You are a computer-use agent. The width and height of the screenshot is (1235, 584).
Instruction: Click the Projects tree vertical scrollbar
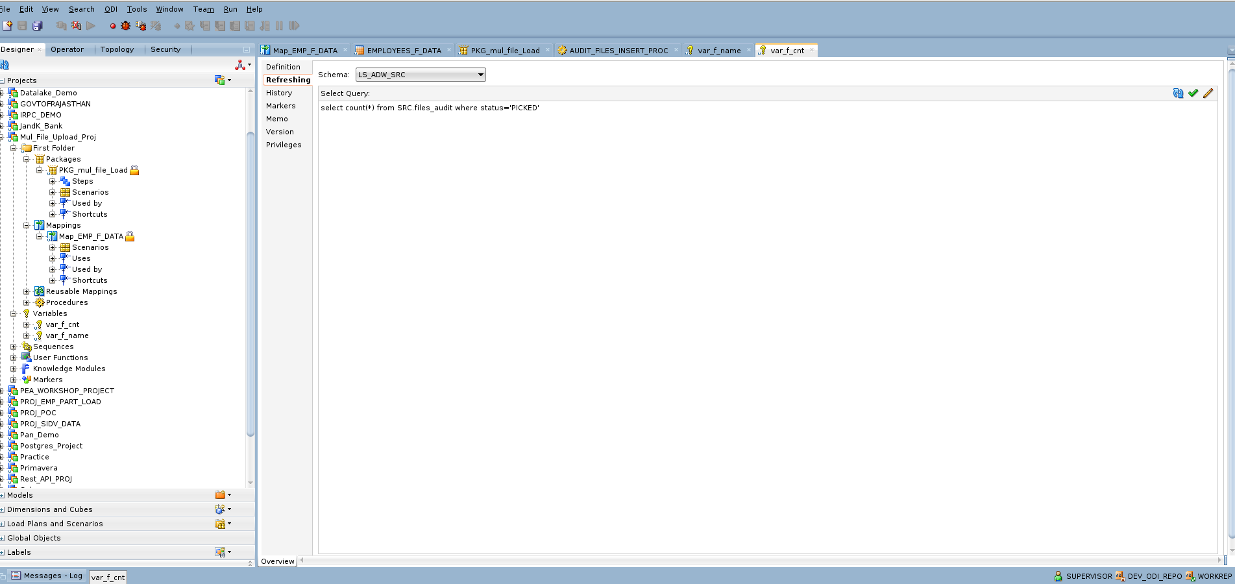(251, 286)
